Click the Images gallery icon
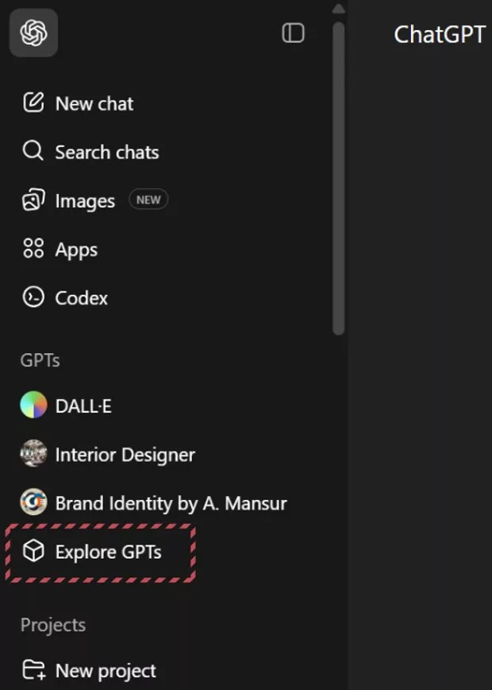The height and width of the screenshot is (690, 492). click(33, 201)
